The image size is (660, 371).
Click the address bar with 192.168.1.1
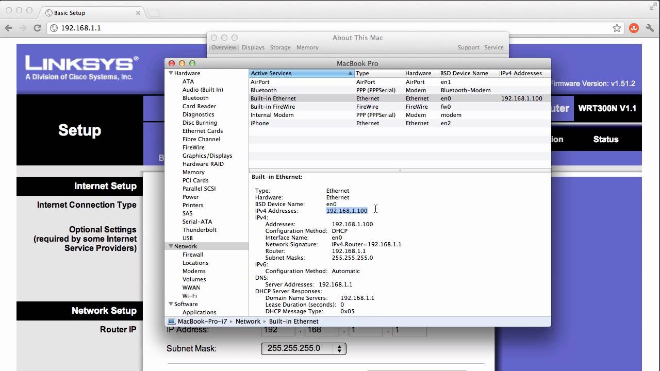(335, 28)
